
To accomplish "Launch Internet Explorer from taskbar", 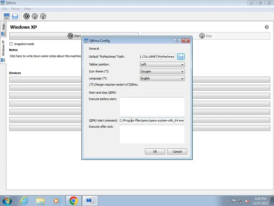I will [x=24, y=201].
